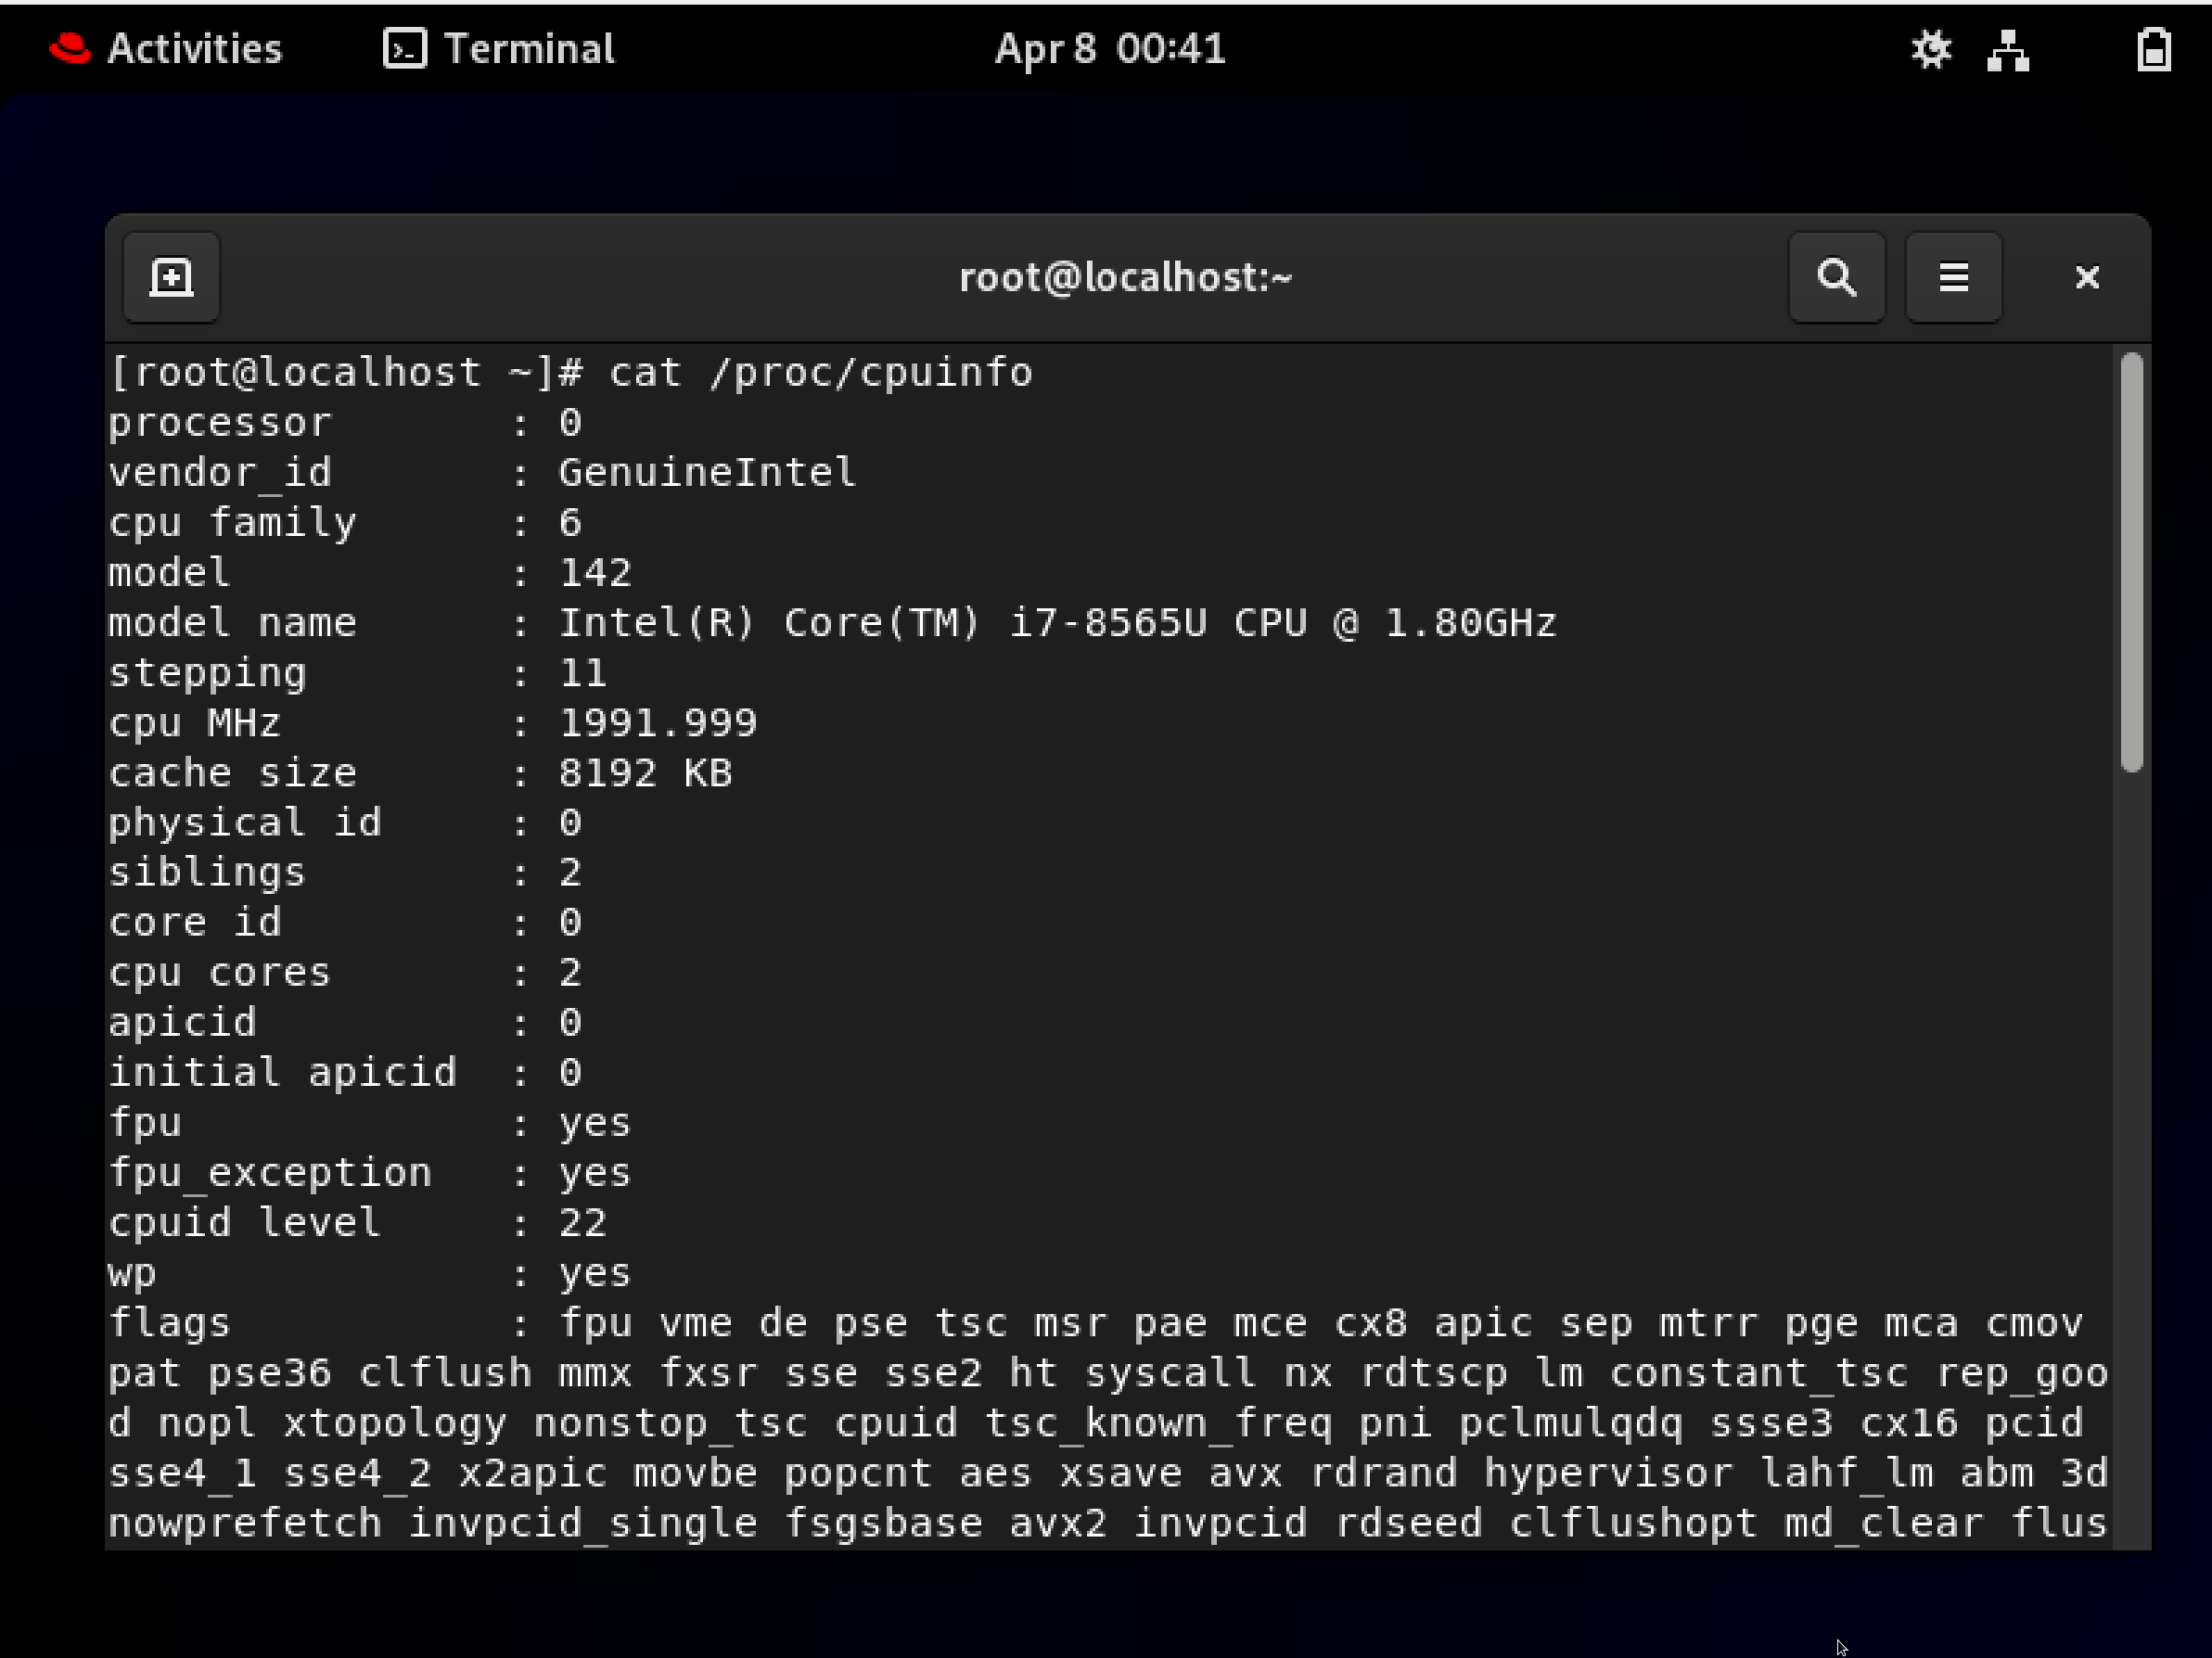2212x1658 pixels.
Task: Click the wired network status icon
Action: click(2008, 50)
